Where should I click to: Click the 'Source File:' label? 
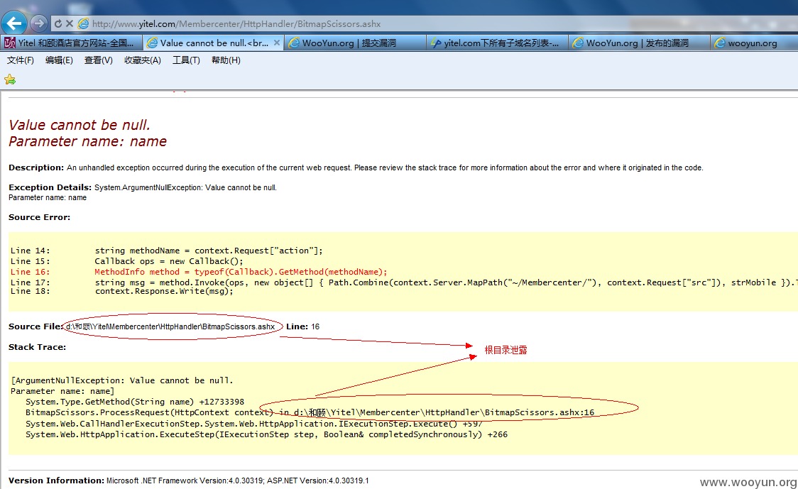35,326
